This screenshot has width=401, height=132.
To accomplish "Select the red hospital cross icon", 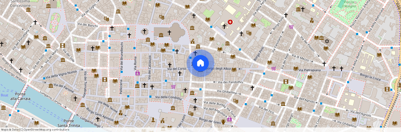I will (x=230, y=22).
